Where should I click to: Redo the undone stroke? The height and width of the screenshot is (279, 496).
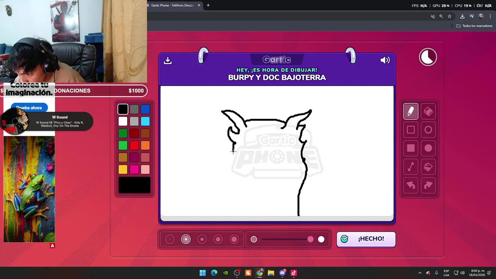pos(428,185)
